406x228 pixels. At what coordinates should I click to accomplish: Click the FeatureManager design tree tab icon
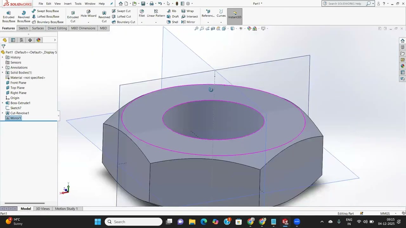[x=4, y=40]
